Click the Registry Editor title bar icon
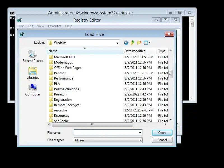224x168 pixels. click(20, 20)
